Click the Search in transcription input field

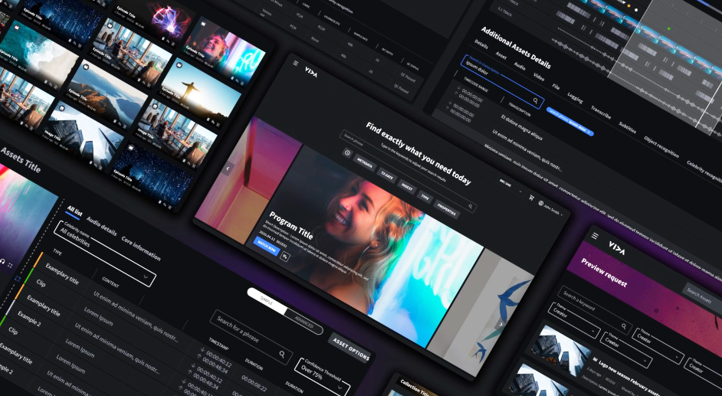pos(502,81)
